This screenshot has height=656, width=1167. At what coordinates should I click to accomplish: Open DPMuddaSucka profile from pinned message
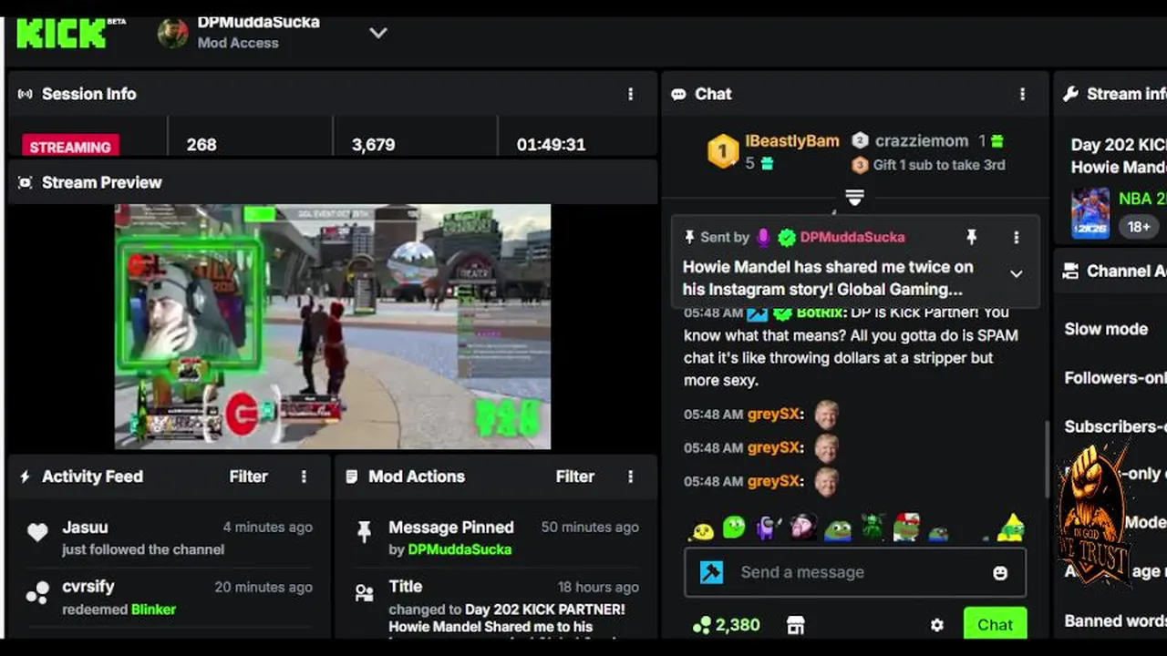[852, 237]
